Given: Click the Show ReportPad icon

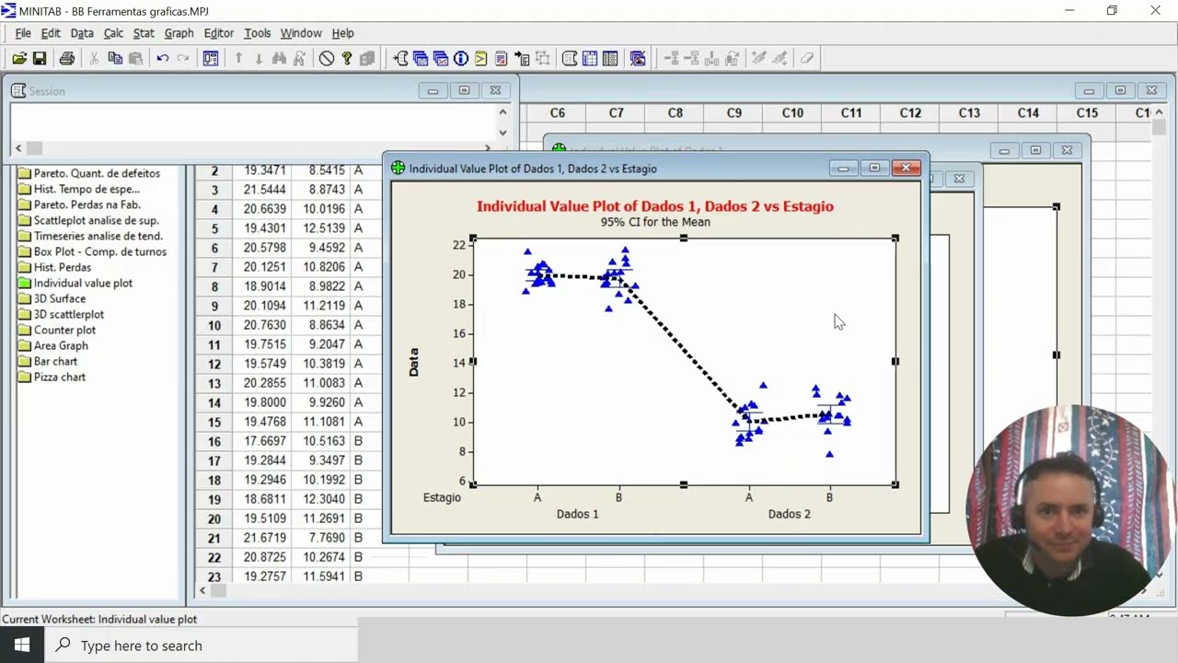Looking at the screenshot, I should [x=501, y=58].
